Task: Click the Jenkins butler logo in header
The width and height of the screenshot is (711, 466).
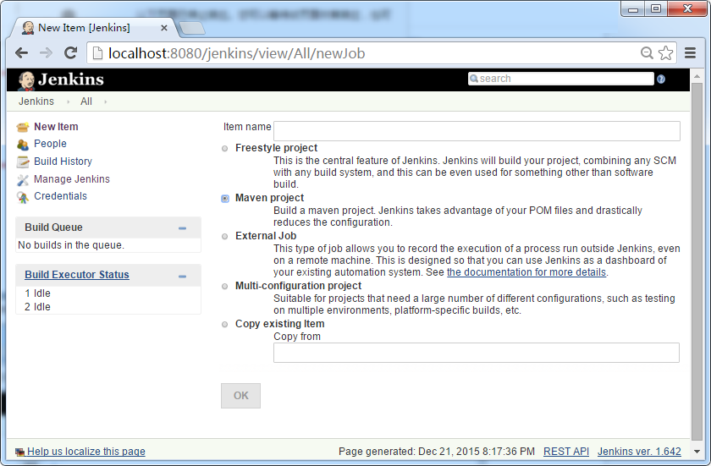Action: tap(26, 80)
